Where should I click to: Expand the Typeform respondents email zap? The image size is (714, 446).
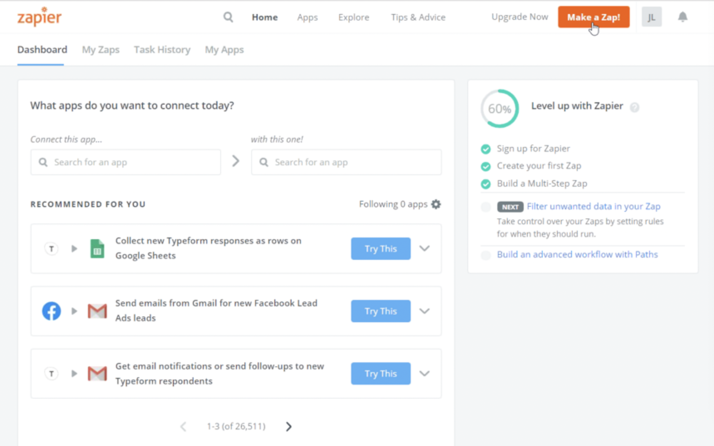click(x=424, y=373)
